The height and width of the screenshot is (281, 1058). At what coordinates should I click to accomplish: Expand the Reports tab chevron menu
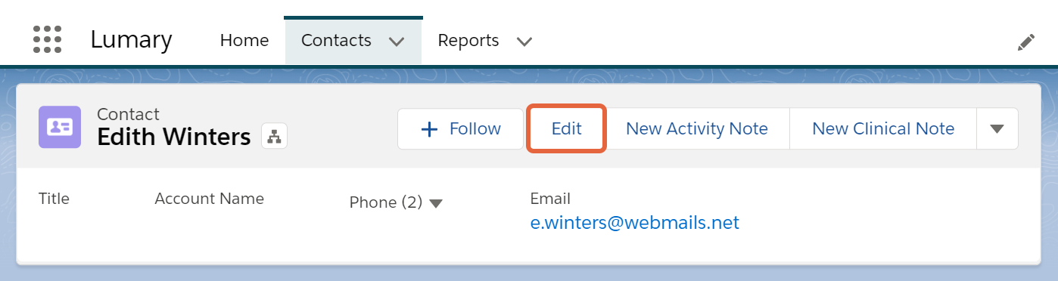point(524,42)
